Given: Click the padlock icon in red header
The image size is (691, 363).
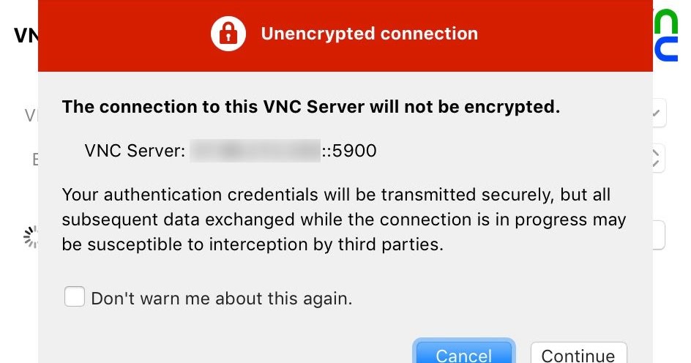Looking at the screenshot, I should [228, 34].
